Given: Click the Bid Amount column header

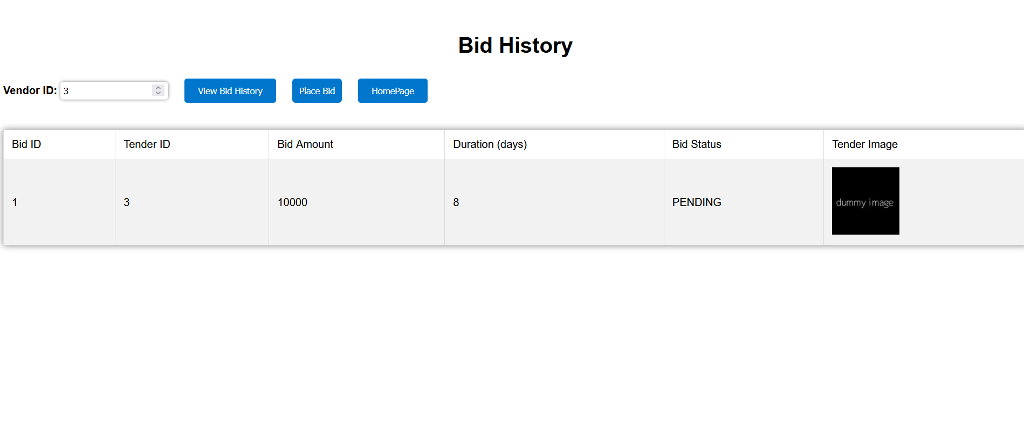Looking at the screenshot, I should 305,144.
